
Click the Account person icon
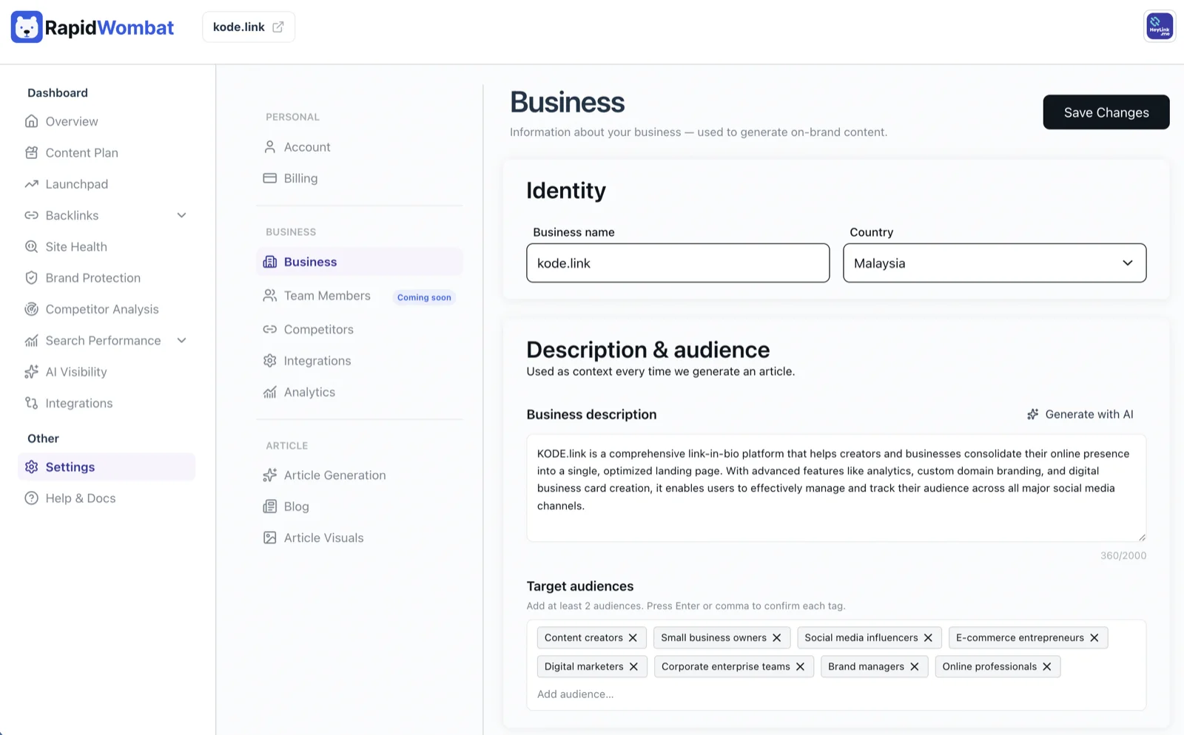click(x=270, y=147)
